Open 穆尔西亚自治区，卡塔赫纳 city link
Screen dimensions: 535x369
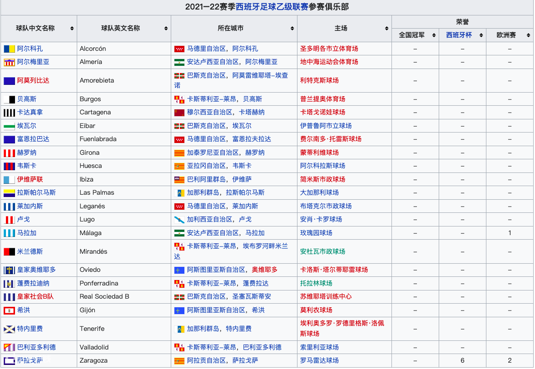pyautogui.click(x=226, y=112)
